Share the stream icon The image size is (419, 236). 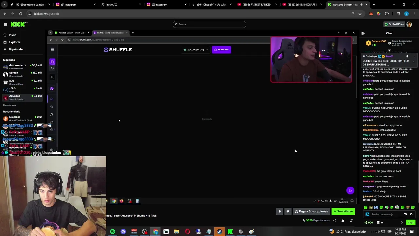tap(334, 220)
